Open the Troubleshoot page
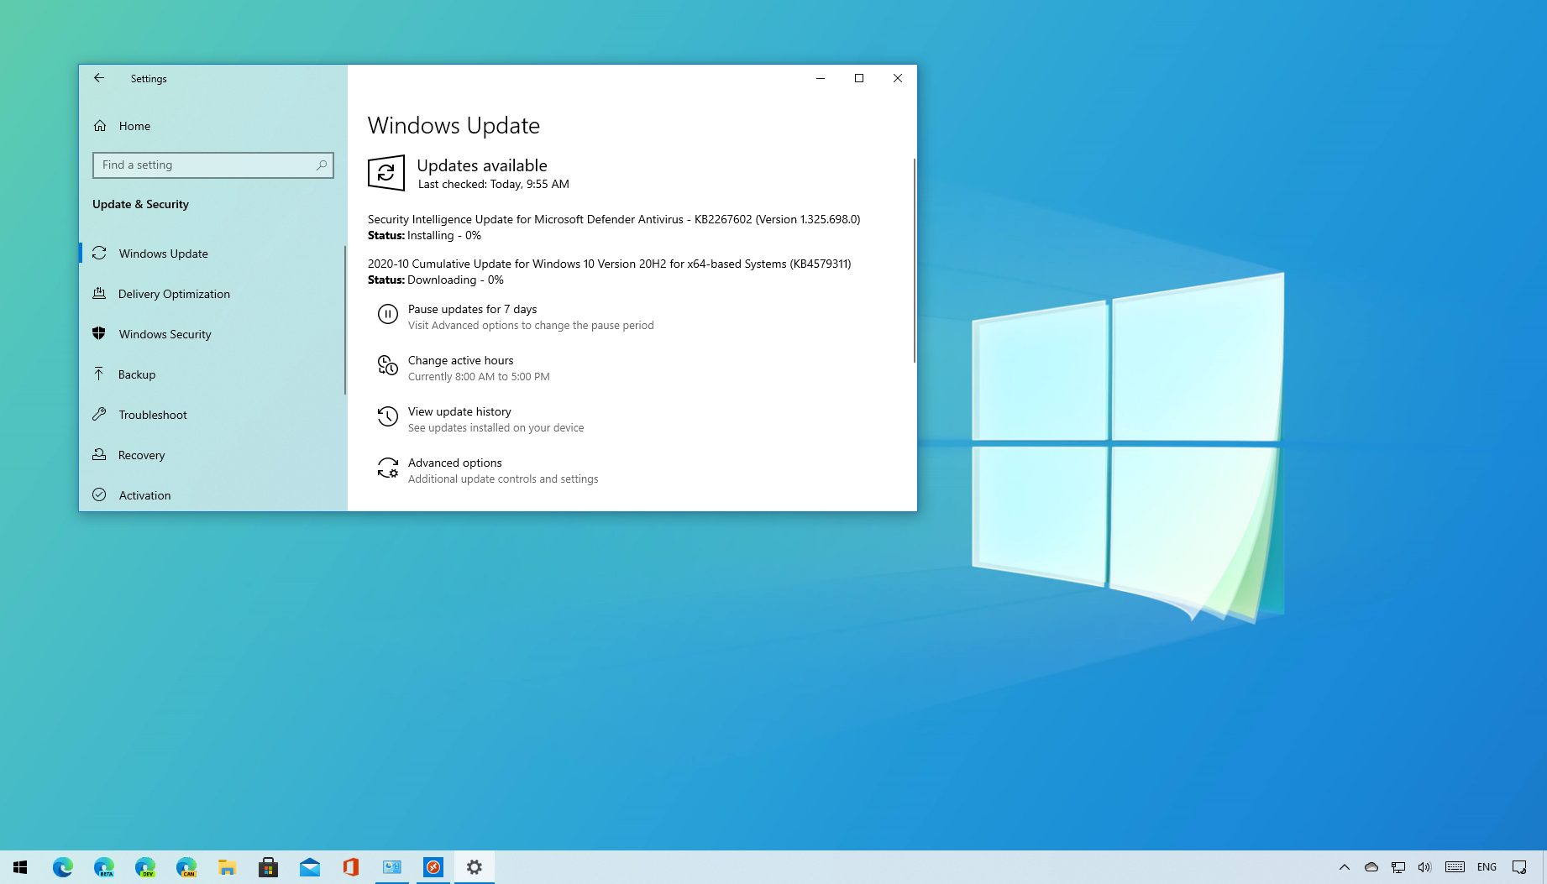Image resolution: width=1547 pixels, height=884 pixels. [x=212, y=415]
